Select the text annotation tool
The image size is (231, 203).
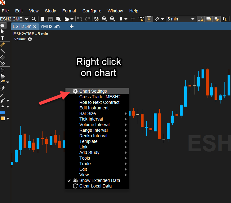(2, 38)
